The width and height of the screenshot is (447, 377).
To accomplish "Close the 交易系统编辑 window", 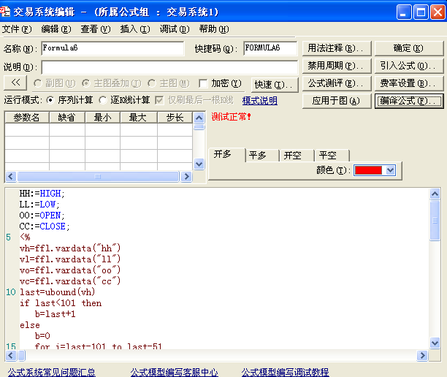I will coord(438,12).
